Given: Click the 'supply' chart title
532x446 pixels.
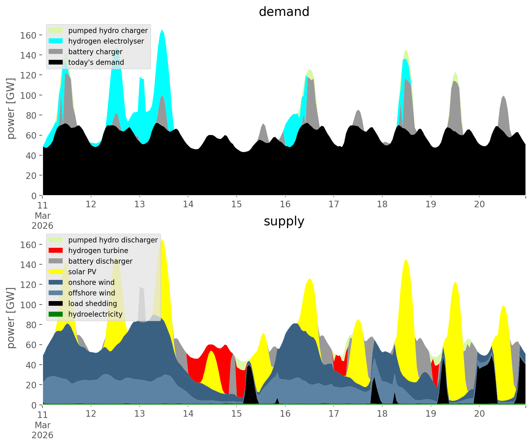Looking at the screenshot, I should point(284,221).
